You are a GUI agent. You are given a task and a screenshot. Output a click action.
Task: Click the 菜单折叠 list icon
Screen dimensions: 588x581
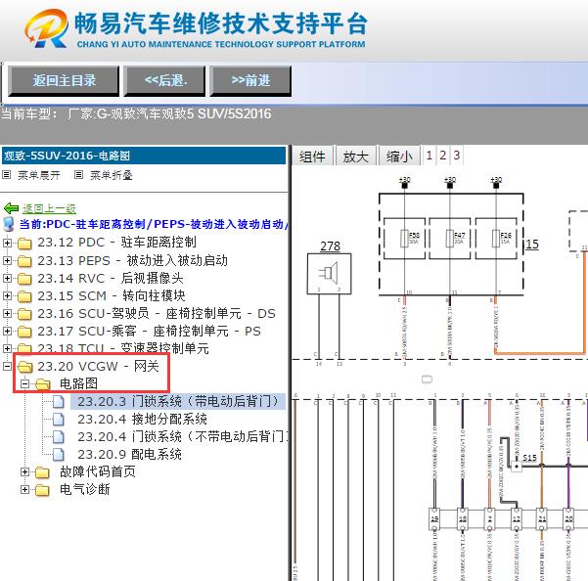78,174
